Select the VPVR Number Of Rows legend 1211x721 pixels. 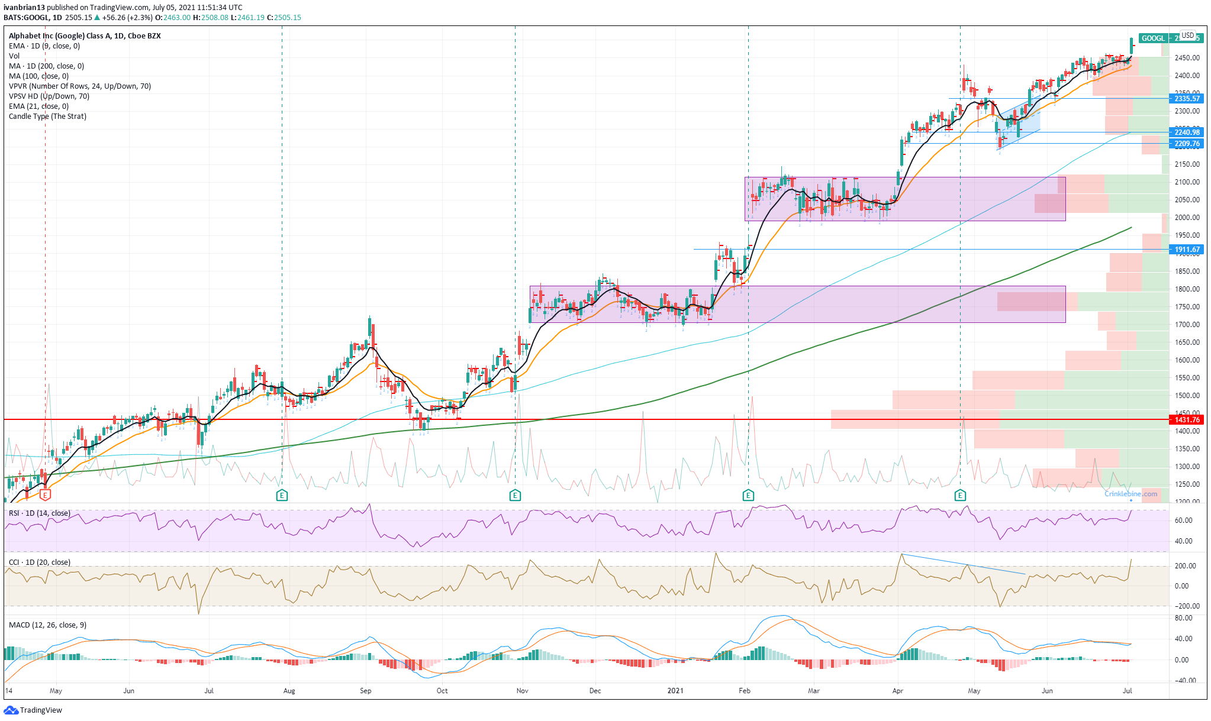(x=80, y=86)
